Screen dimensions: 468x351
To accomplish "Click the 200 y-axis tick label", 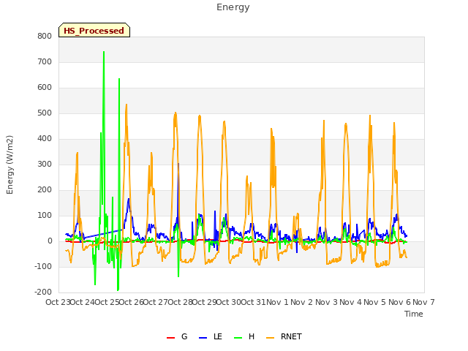I will (x=45, y=190).
